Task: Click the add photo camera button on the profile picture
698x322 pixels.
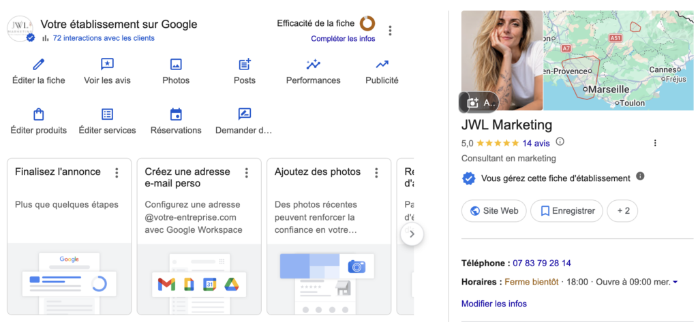Action: click(x=479, y=102)
